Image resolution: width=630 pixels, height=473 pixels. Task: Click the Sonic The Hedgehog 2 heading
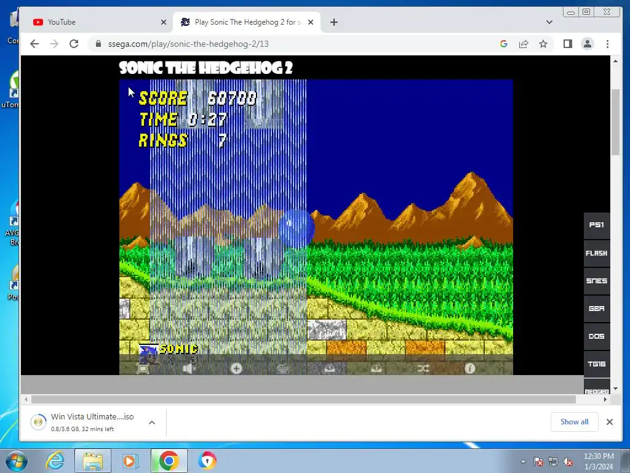205,68
